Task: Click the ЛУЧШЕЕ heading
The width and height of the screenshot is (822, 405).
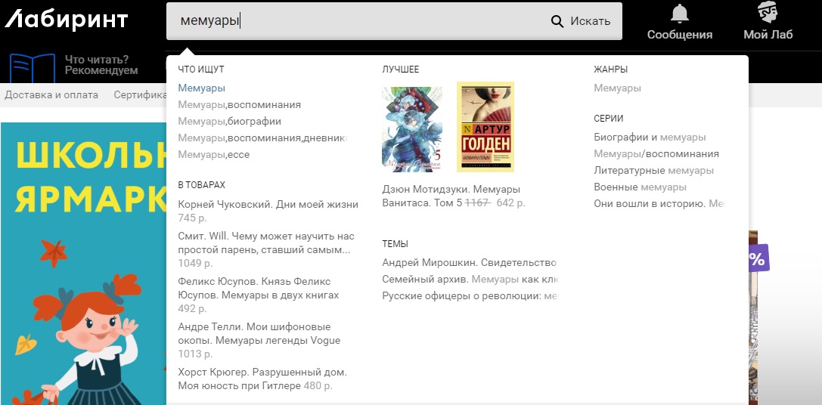Action: (401, 70)
